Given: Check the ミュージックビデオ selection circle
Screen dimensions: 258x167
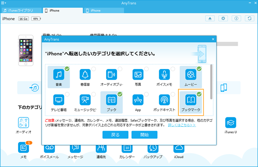Looking at the screenshot, I should click(x=93, y=94).
